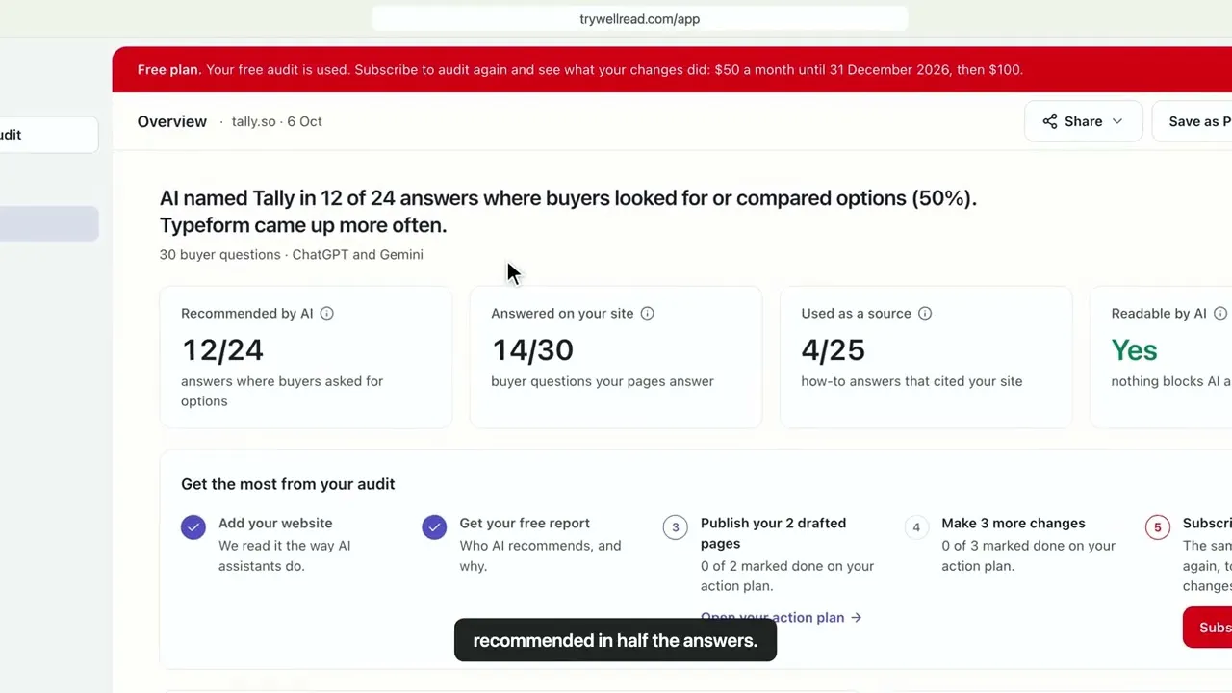Click the Overview heading
This screenshot has height=693, width=1232.
tap(172, 121)
